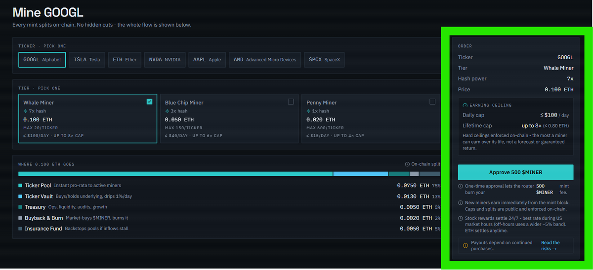Click the On-chain split info icon
593x270 pixels.
[407, 164]
